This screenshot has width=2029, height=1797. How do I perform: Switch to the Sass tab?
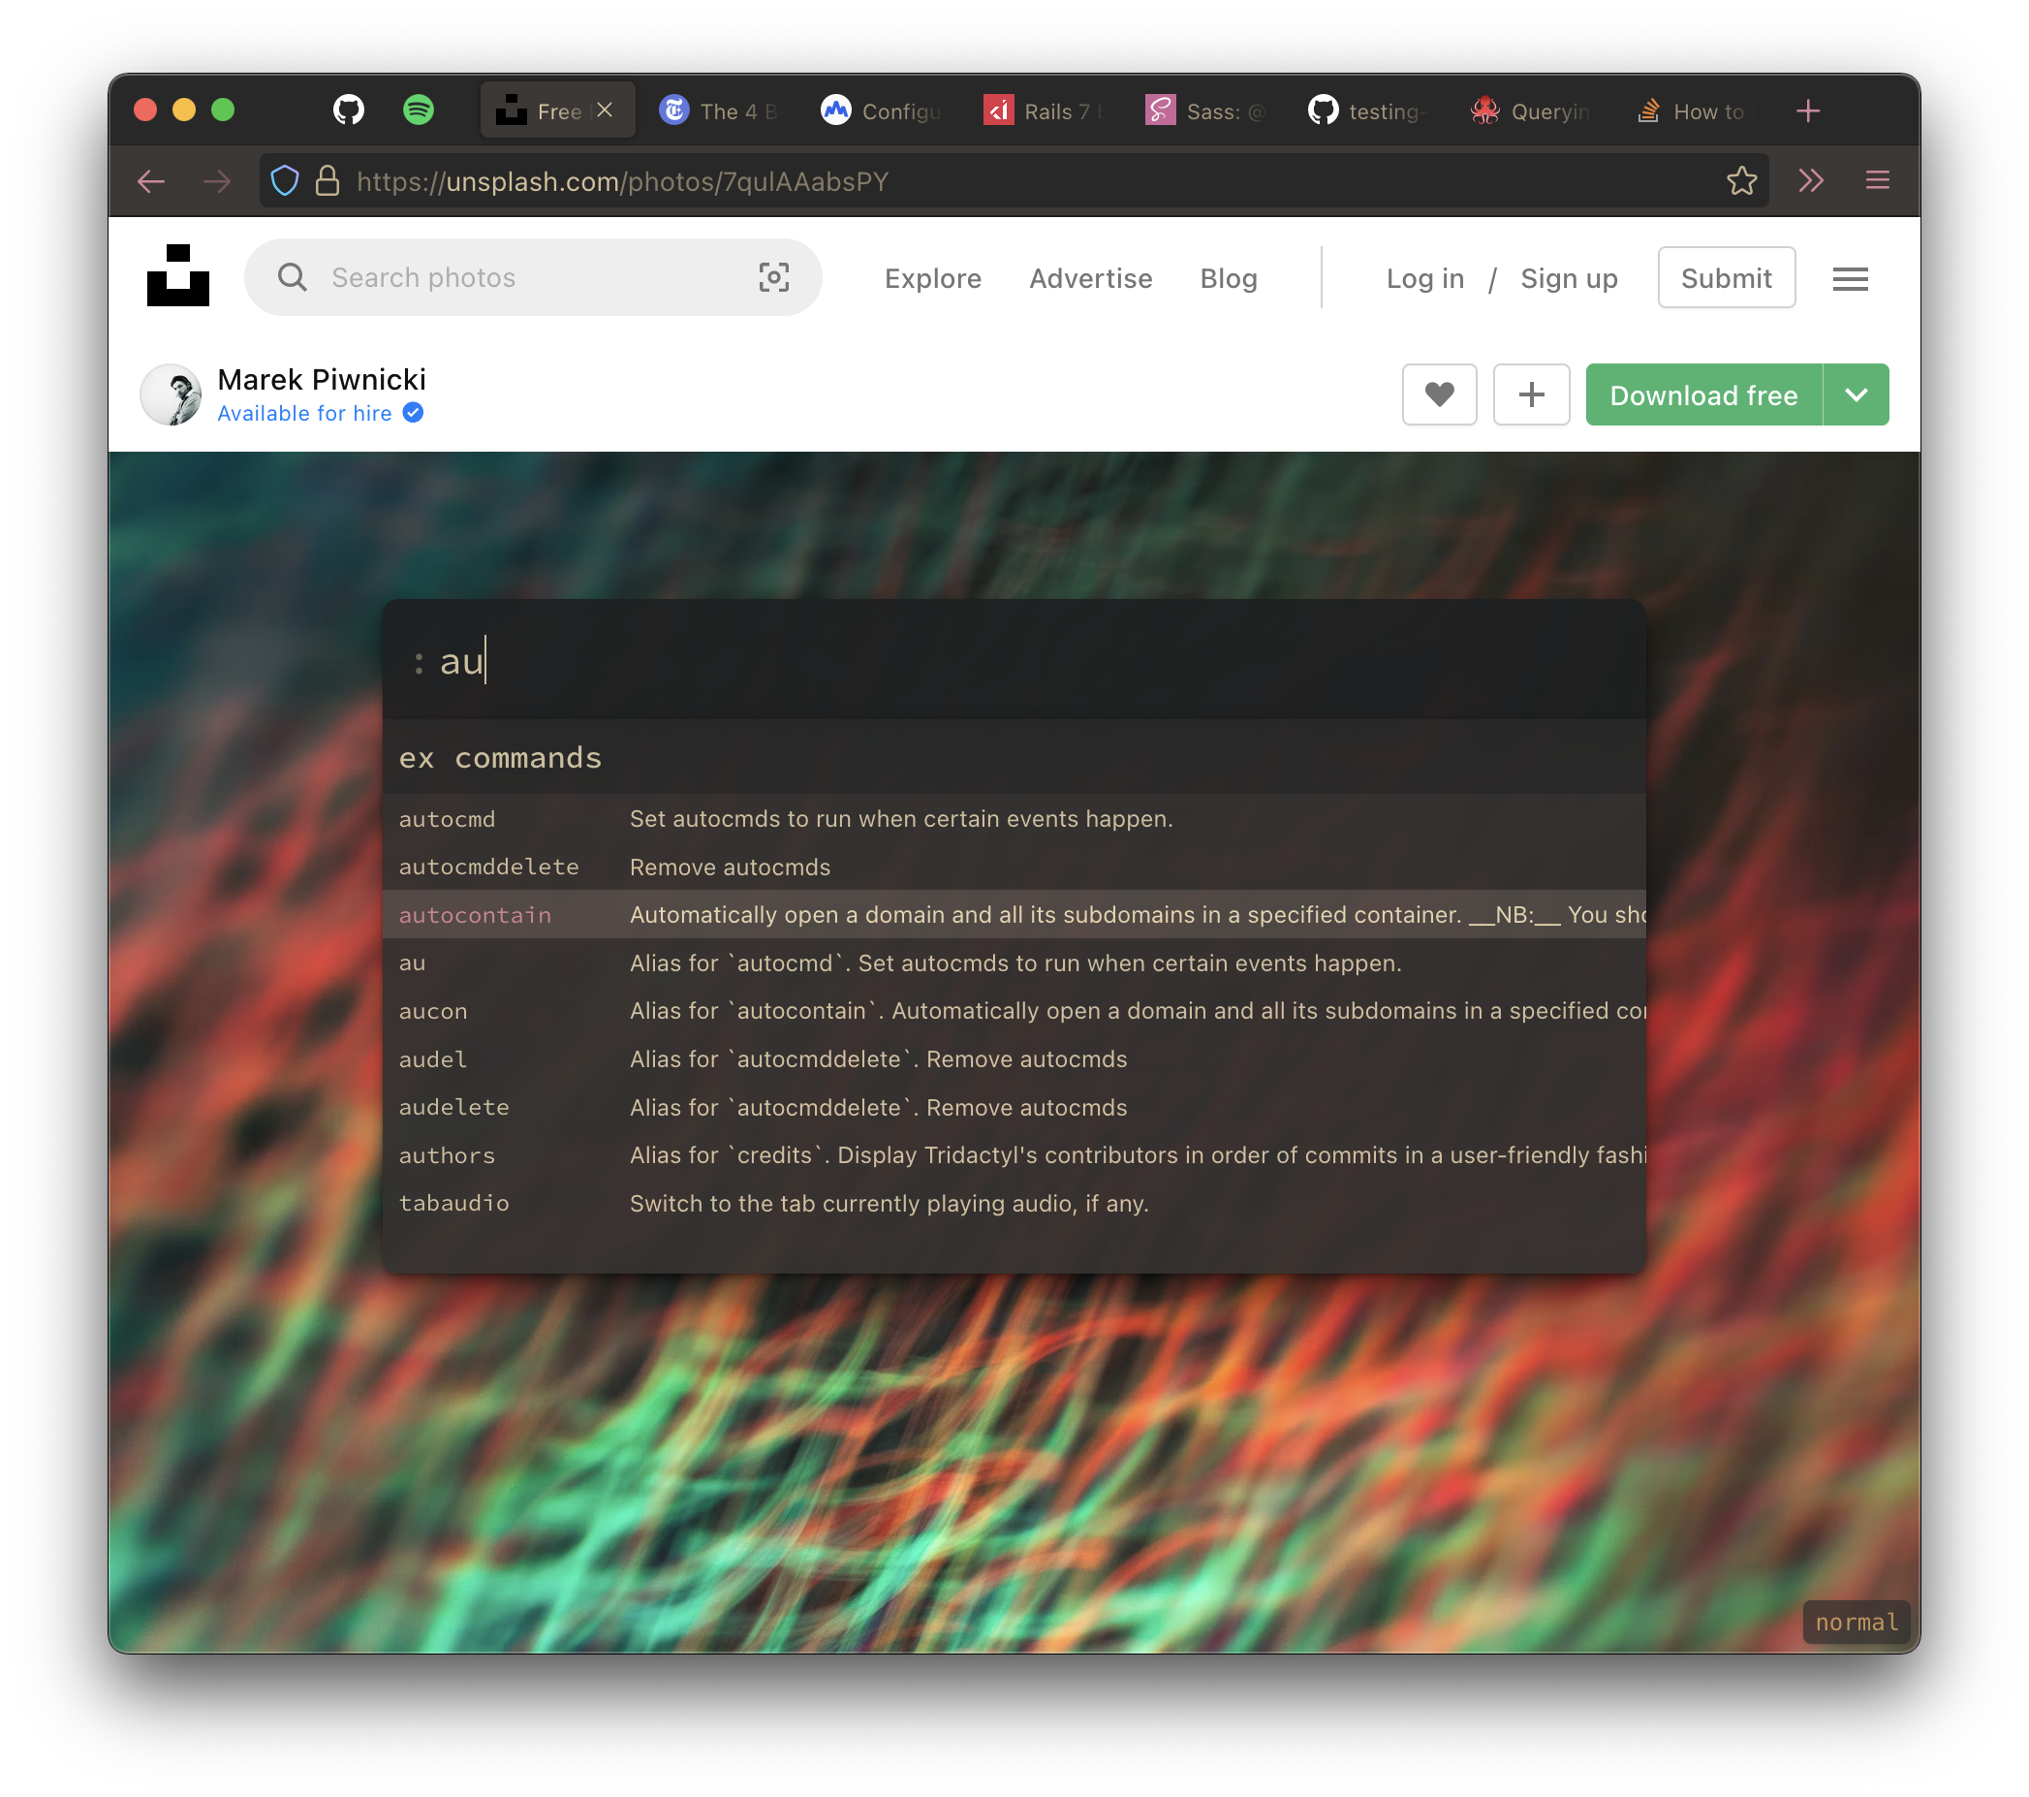click(1205, 110)
